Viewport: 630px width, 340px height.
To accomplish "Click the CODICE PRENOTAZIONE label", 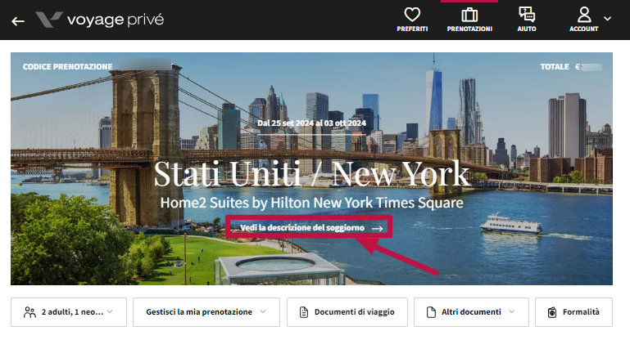I will point(67,66).
